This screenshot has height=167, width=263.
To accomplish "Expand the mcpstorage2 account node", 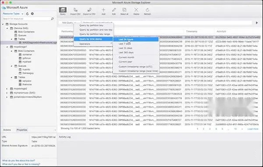I will [7, 89].
